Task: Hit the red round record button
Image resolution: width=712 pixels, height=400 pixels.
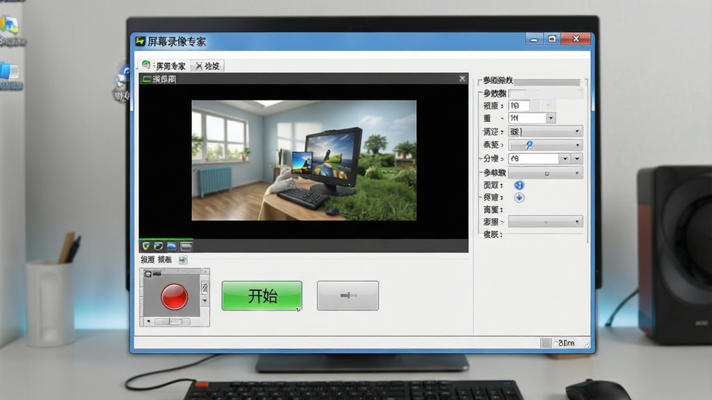Action: 174,297
